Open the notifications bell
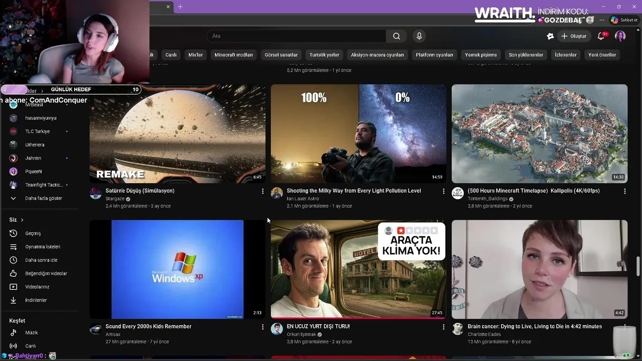 601,36
